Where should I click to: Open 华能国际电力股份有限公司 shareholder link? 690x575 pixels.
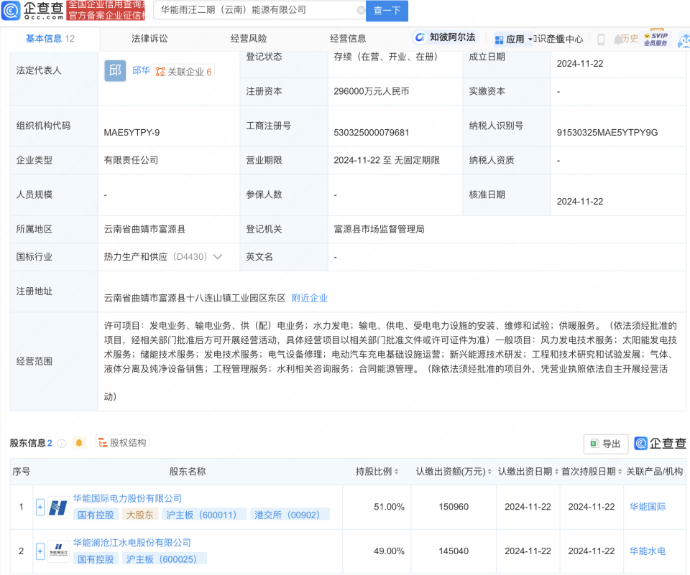(x=128, y=498)
